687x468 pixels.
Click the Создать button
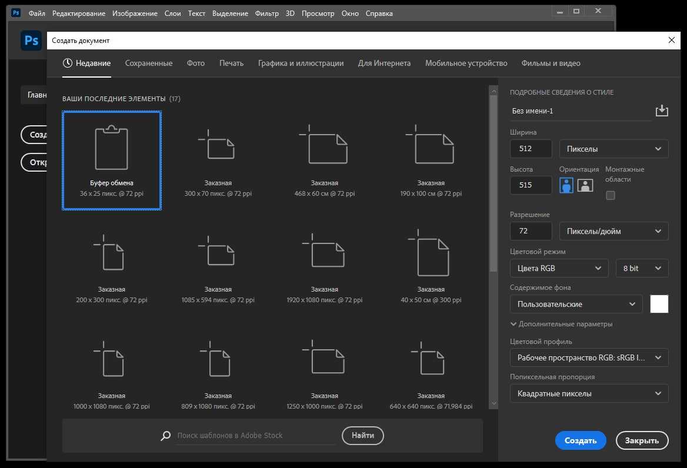click(x=581, y=440)
